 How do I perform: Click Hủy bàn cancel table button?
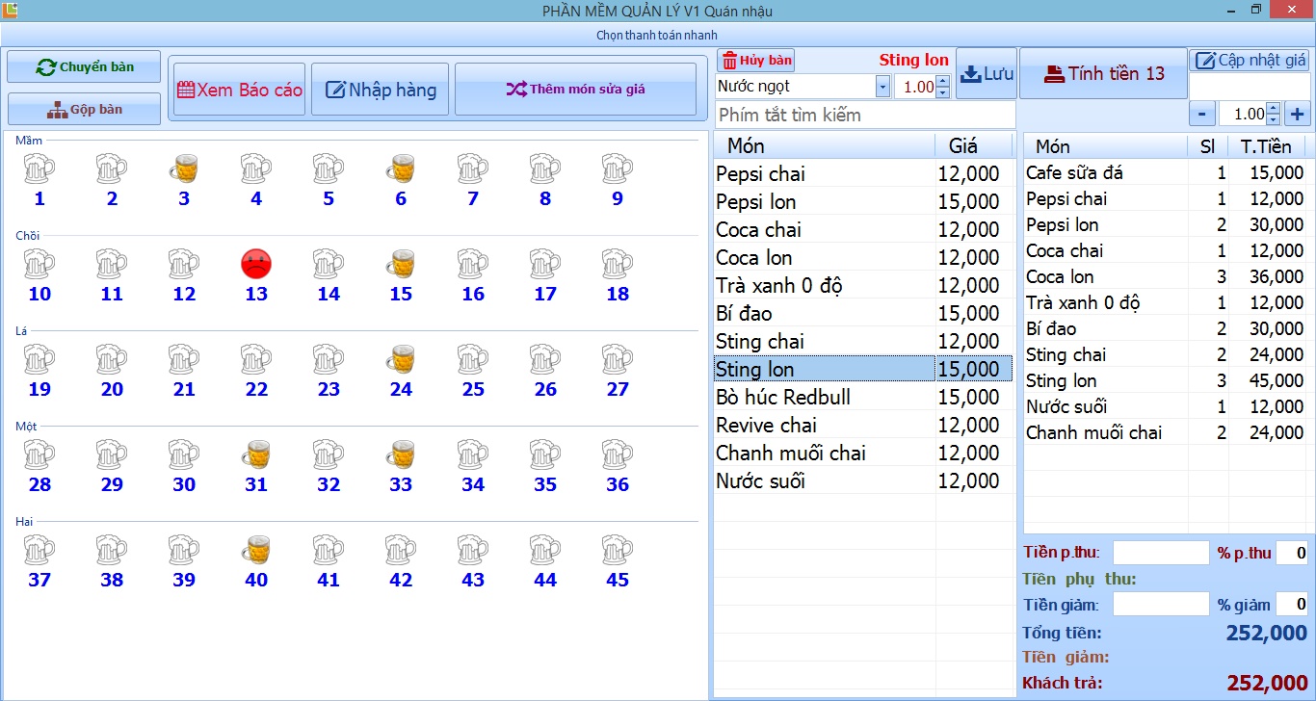[x=755, y=60]
